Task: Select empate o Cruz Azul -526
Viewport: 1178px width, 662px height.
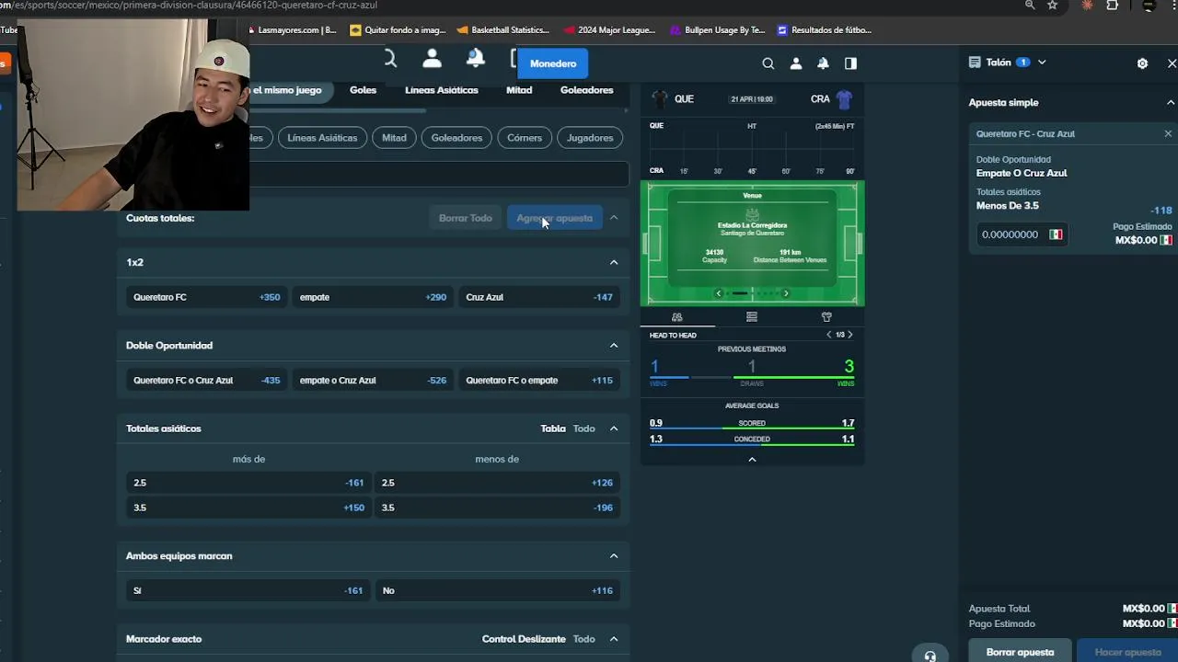Action: pyautogui.click(x=372, y=381)
